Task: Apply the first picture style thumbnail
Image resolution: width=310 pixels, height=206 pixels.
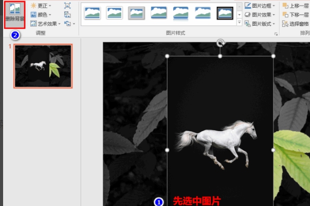Action: coord(92,13)
